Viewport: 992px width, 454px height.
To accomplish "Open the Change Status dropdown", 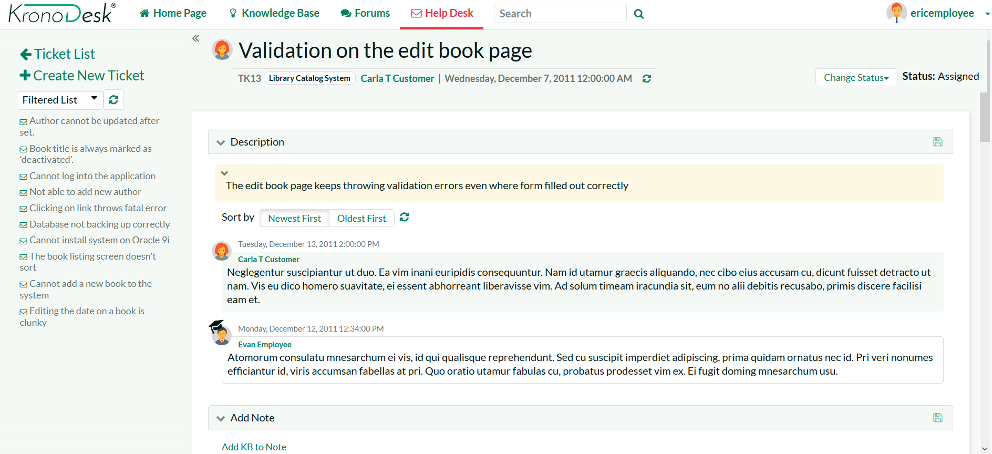I will click(855, 77).
